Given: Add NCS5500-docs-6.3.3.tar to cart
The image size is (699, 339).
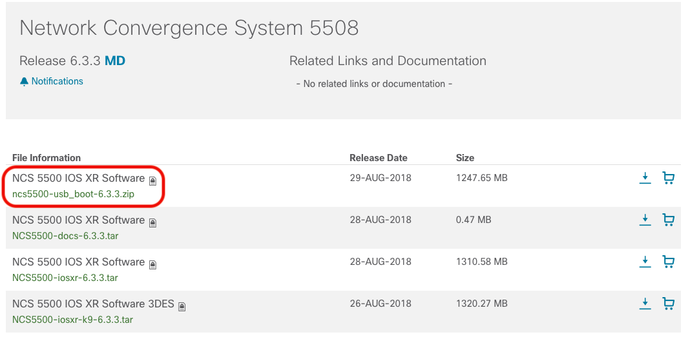Looking at the screenshot, I should click(668, 220).
